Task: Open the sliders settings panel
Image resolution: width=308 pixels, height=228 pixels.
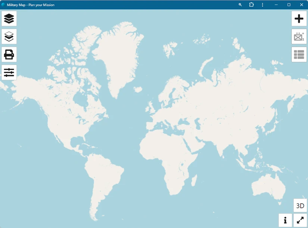Action: pos(9,72)
